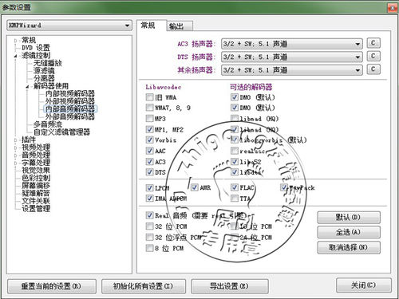
Task: Select 设置管理 in the tree
Action: [x=36, y=209]
